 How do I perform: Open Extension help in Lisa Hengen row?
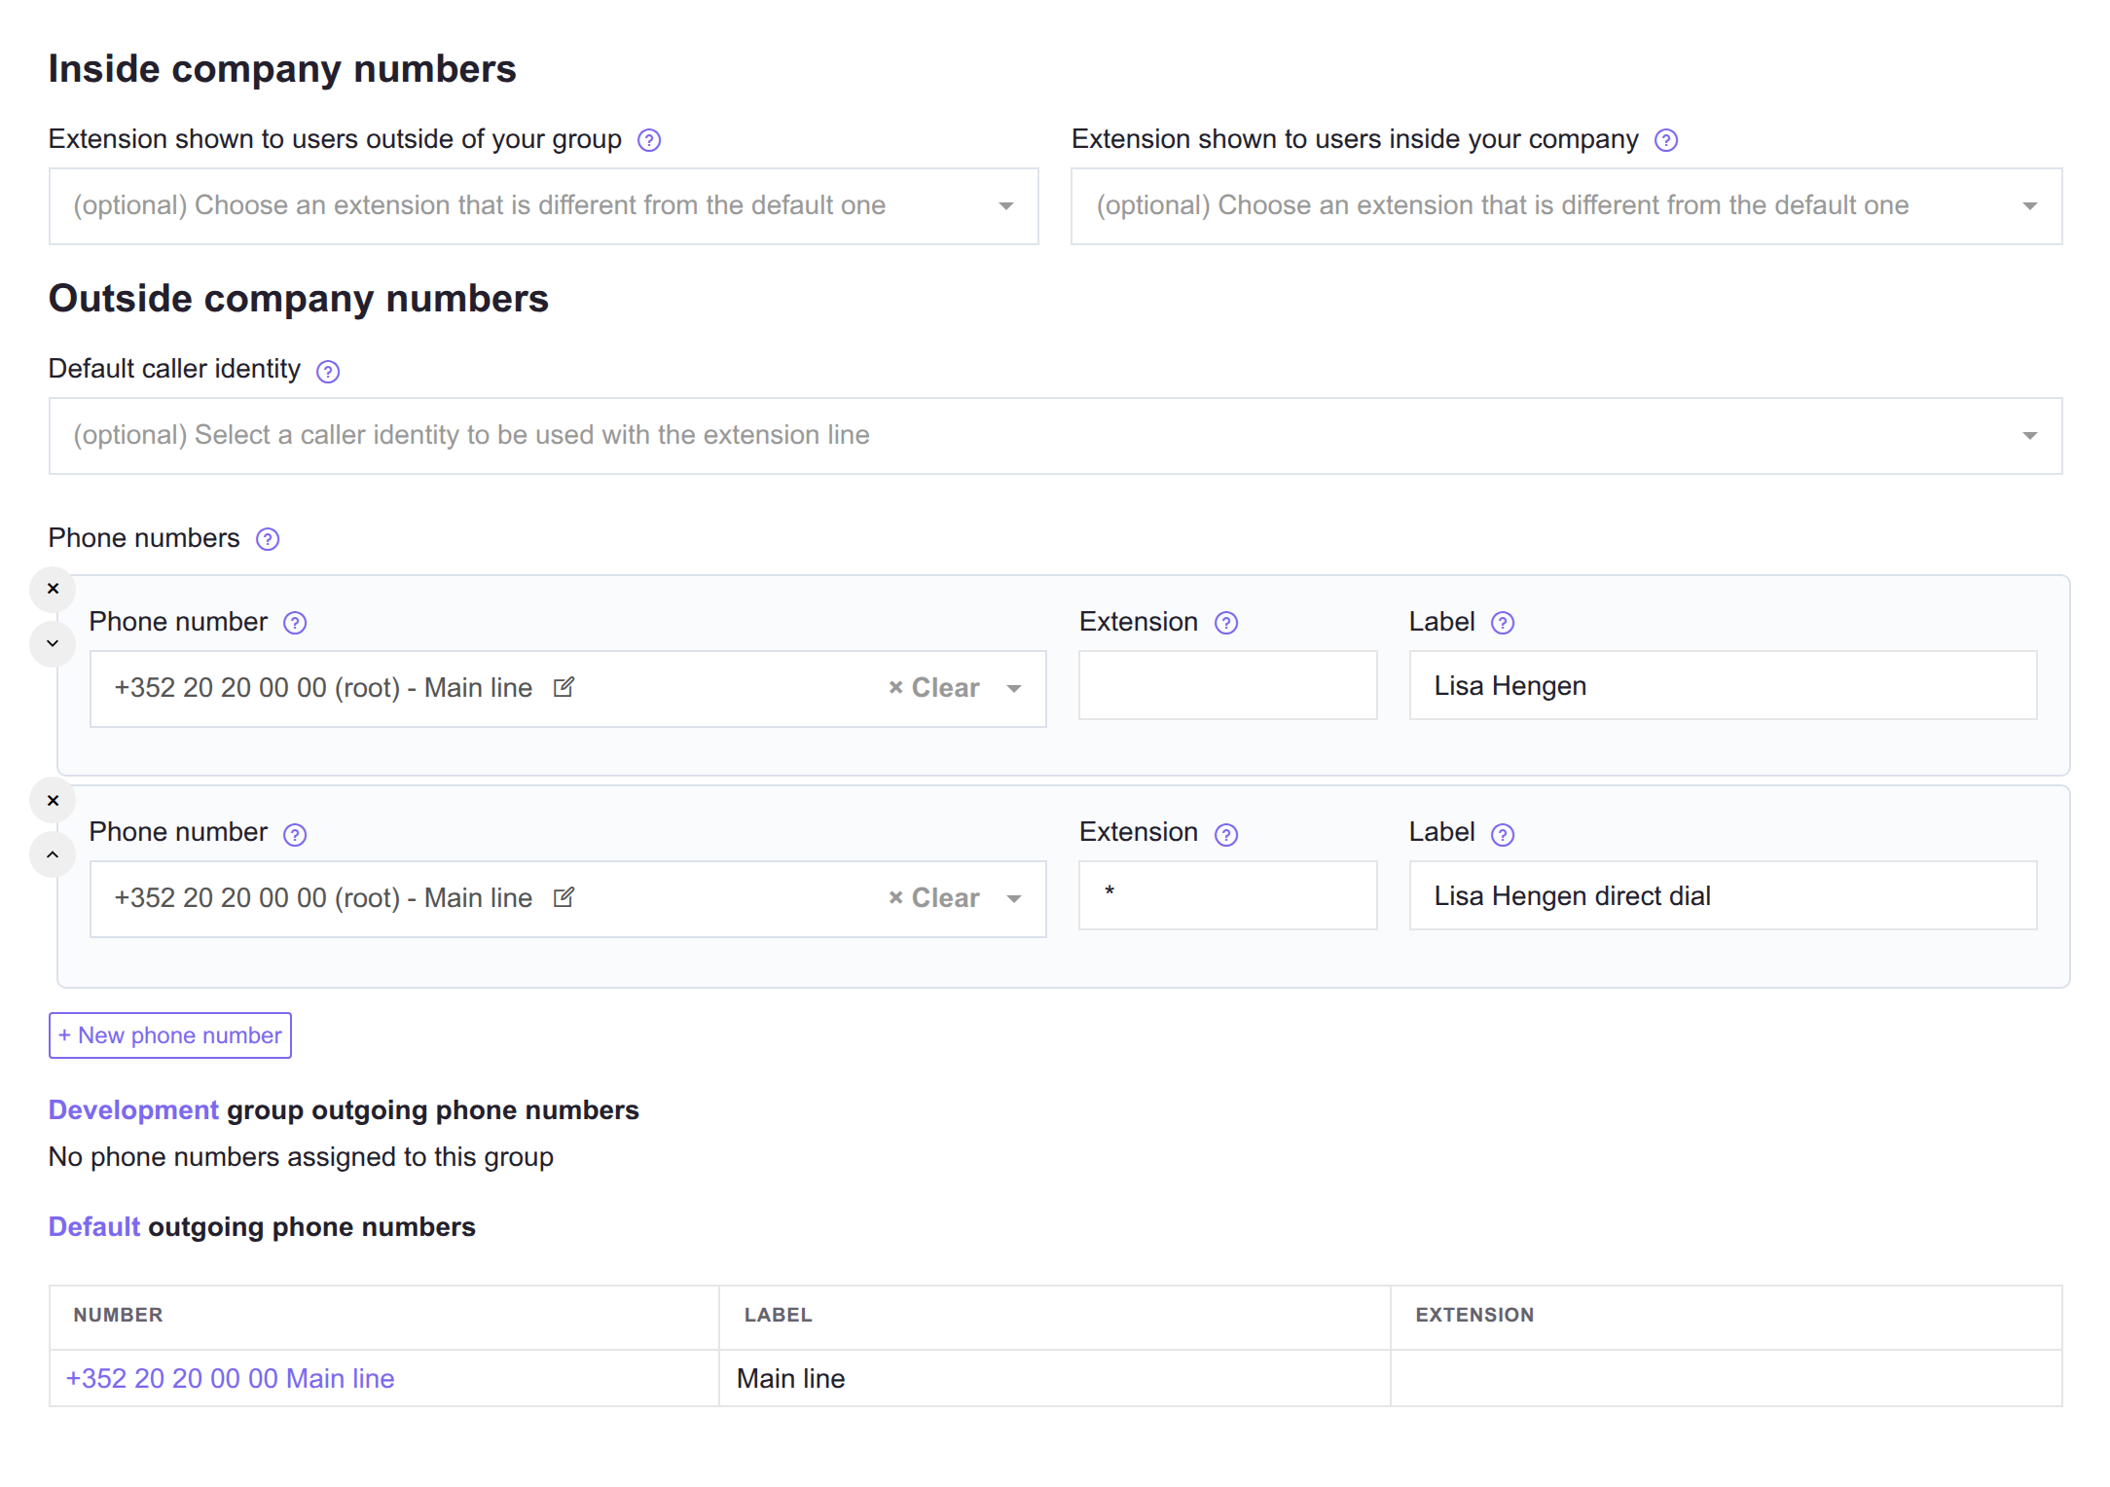coord(1226,623)
